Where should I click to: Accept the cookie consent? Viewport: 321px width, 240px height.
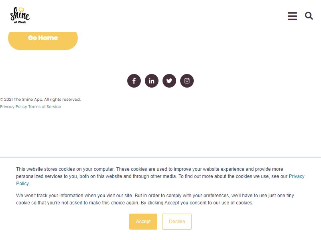(143, 222)
